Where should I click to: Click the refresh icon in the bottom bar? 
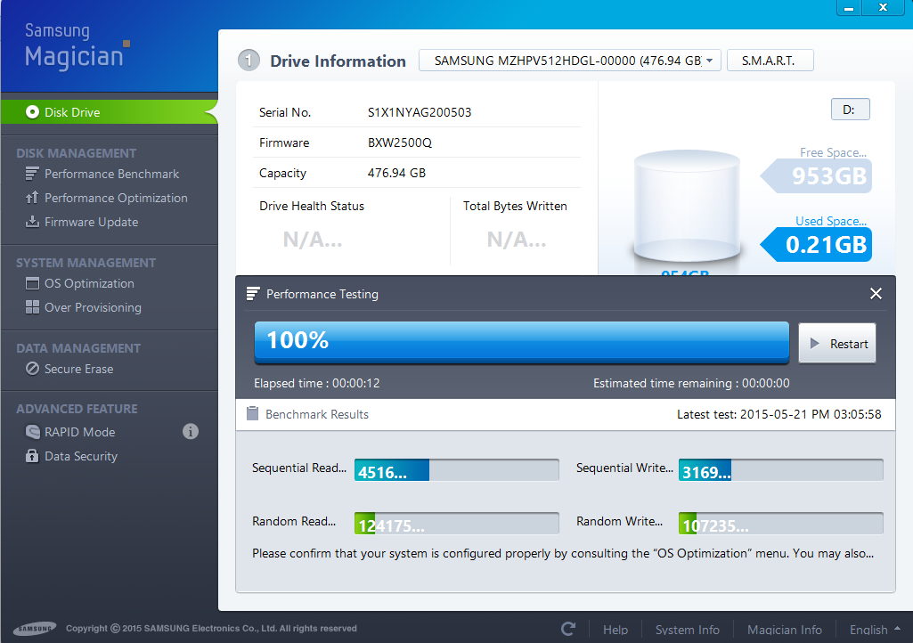[568, 629]
